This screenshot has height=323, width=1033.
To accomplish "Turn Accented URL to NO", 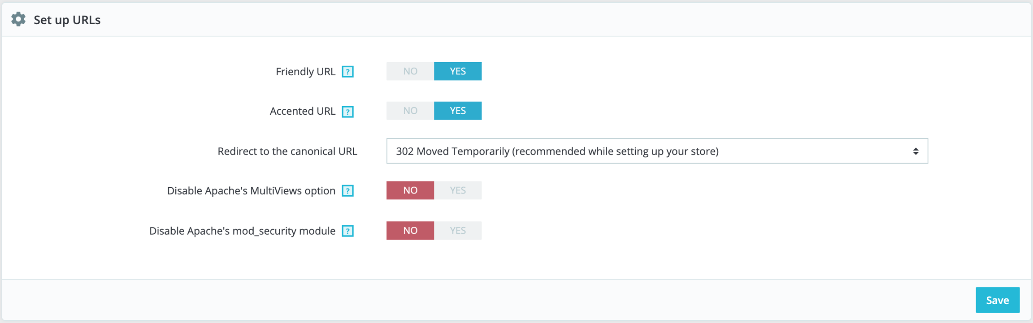I will click(x=410, y=111).
